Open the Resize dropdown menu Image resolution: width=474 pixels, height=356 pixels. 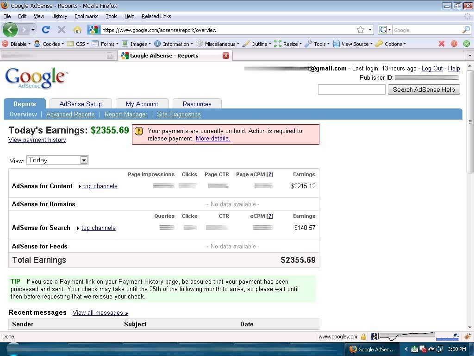coord(288,44)
